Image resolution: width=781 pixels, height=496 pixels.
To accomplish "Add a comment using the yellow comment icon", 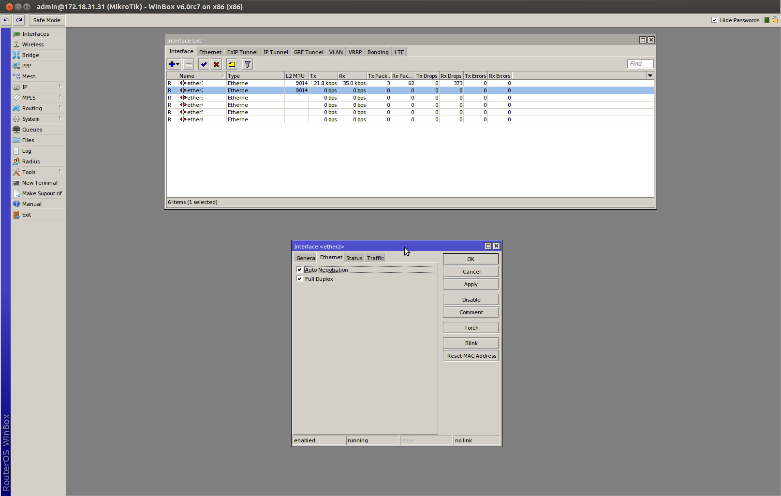I will point(231,64).
